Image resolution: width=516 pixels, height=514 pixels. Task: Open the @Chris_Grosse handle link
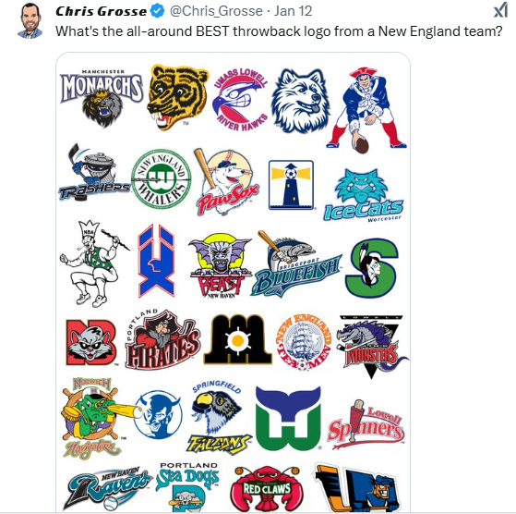(216, 11)
